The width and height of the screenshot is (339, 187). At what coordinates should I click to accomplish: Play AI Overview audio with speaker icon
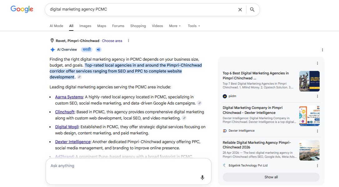pos(98,50)
